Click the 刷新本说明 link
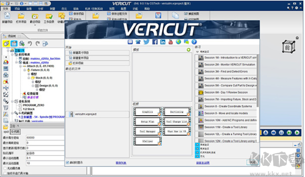 (203, 163)
